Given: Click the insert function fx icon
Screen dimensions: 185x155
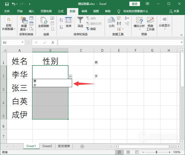Looking at the screenshot, I should tap(53, 42).
